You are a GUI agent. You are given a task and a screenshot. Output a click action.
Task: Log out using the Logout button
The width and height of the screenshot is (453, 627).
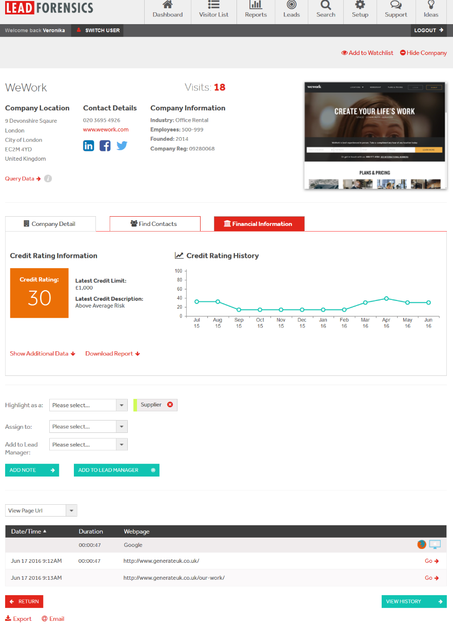click(429, 30)
